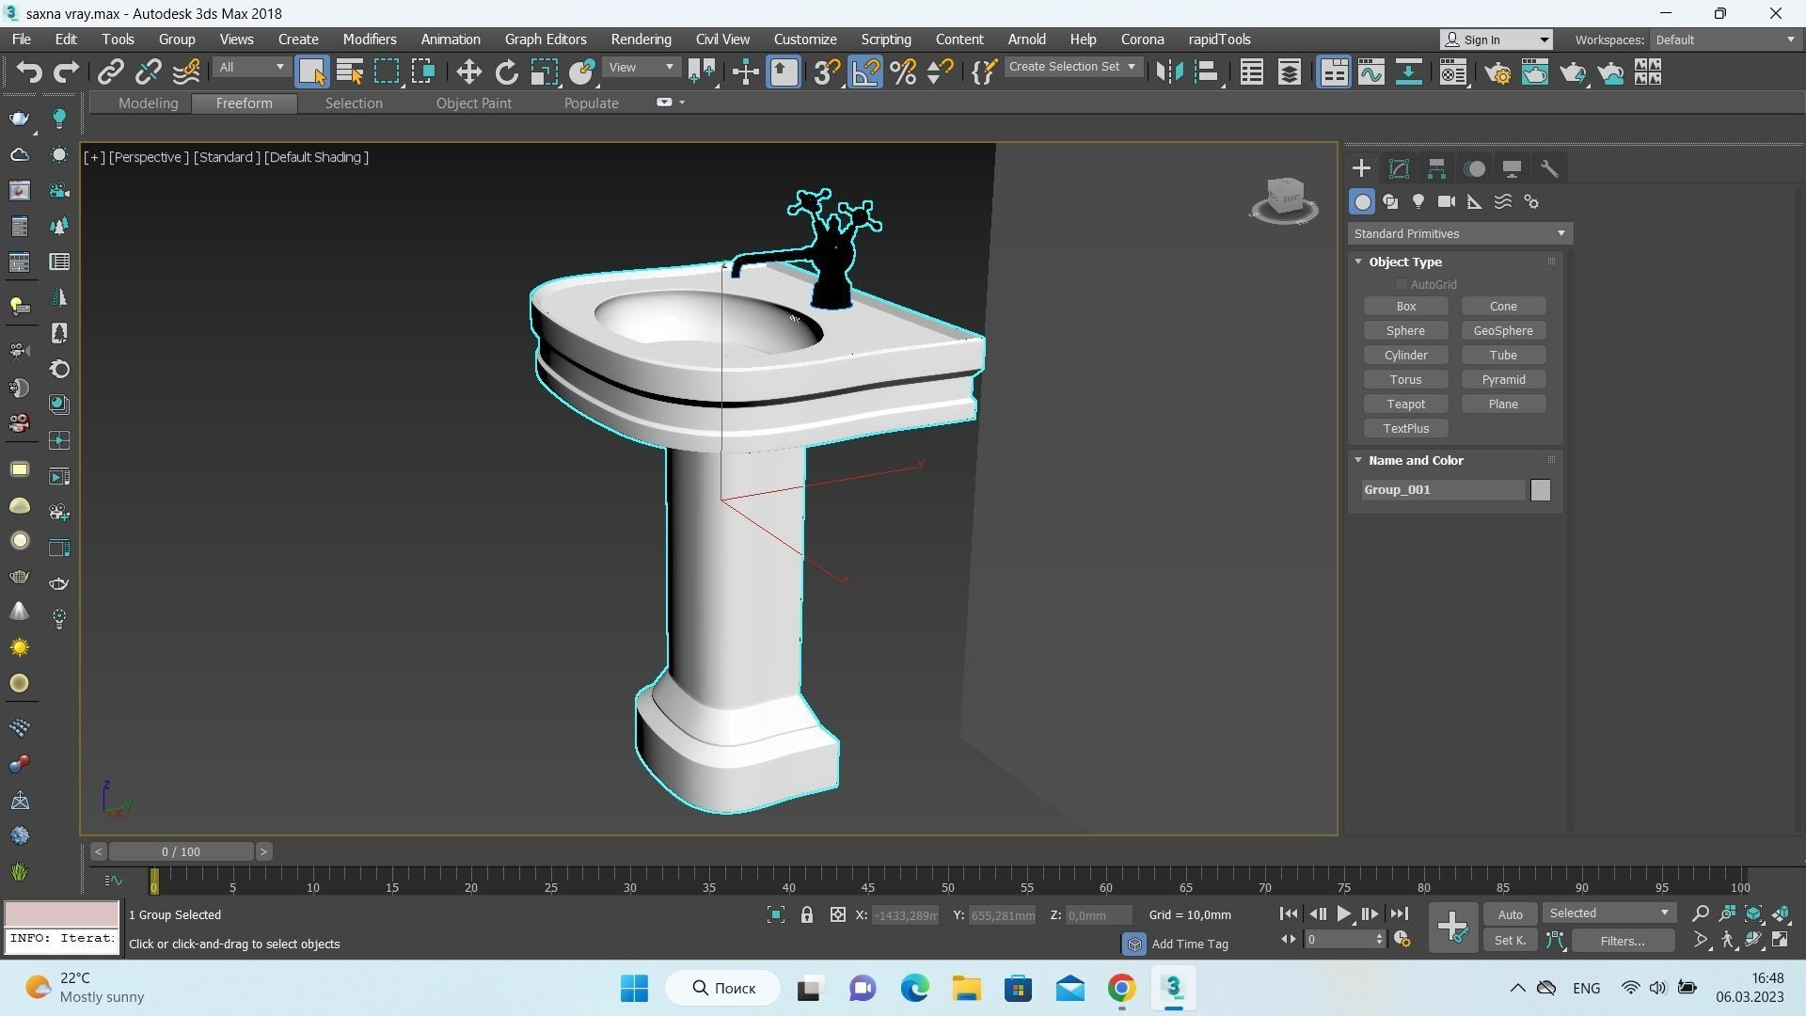Open the View reference coordinate dropdown
The height and width of the screenshot is (1016, 1806).
(x=641, y=67)
